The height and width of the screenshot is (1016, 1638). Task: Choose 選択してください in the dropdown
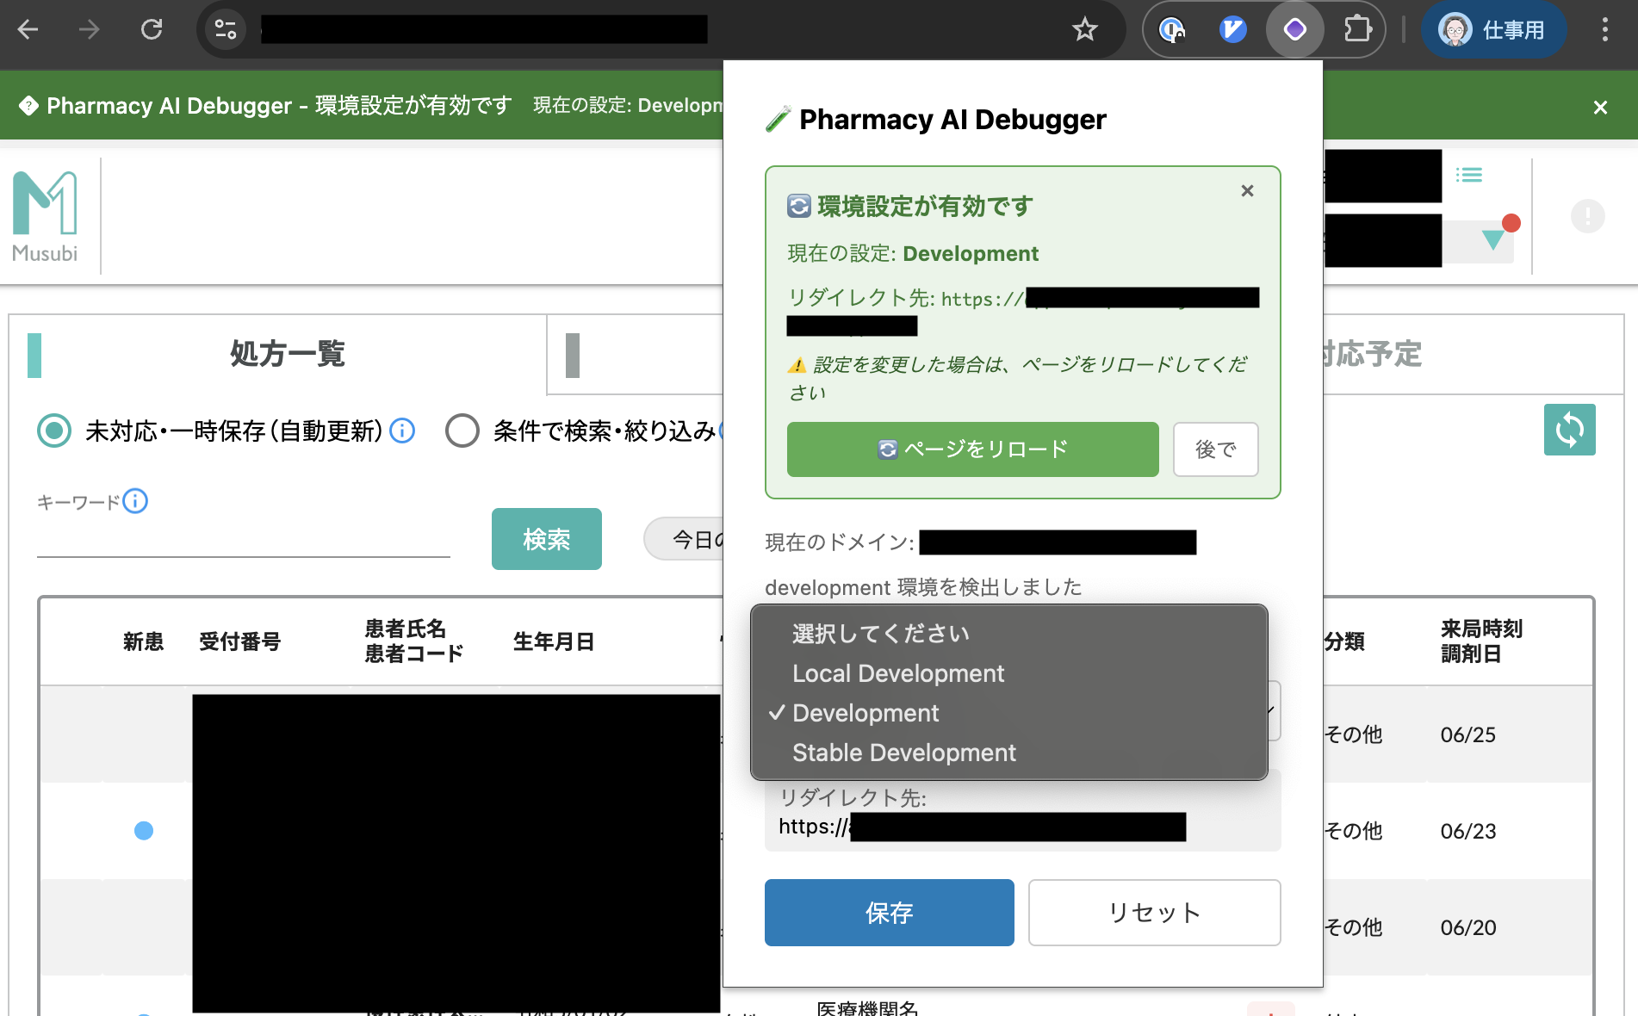(1008, 634)
